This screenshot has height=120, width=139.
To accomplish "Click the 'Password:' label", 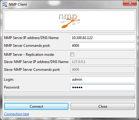I will tap(12, 87).
